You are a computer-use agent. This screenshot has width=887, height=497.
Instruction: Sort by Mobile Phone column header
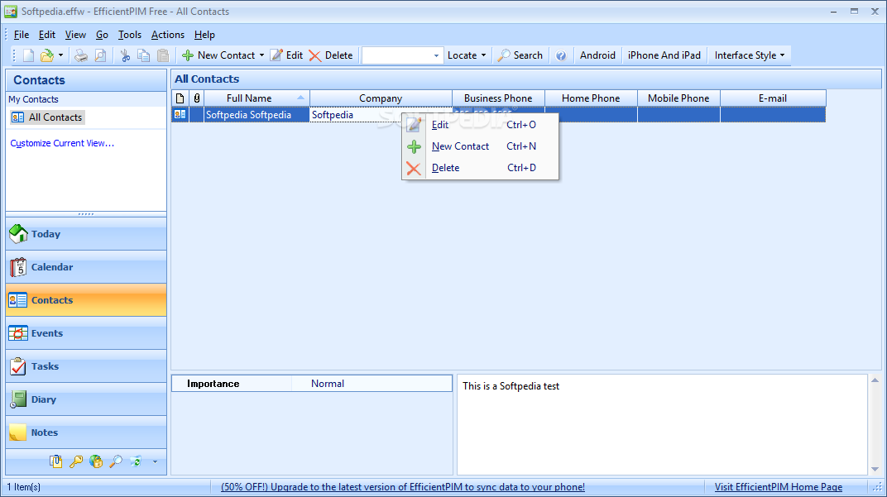pyautogui.click(x=678, y=98)
